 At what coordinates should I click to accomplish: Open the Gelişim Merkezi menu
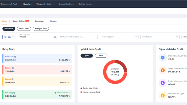[x=86, y=4]
